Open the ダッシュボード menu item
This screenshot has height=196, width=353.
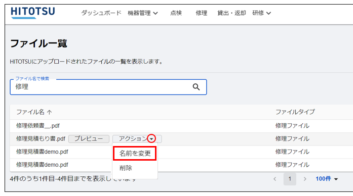point(101,13)
